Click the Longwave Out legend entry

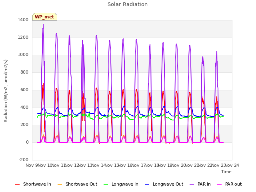164,184
